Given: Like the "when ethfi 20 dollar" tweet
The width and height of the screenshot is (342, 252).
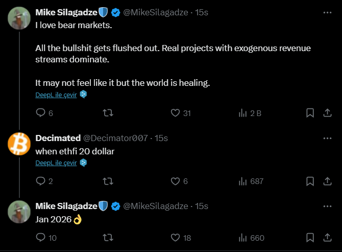Looking at the screenshot, I should tap(176, 181).
